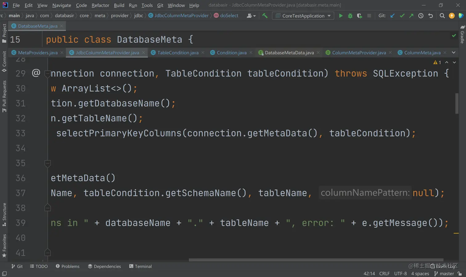Open the Structure tool window
The image size is (466, 277).
coord(4,214)
